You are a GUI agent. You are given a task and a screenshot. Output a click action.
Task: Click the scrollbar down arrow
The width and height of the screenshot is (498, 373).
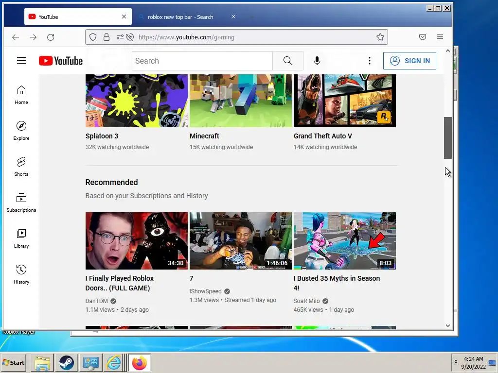(x=448, y=325)
